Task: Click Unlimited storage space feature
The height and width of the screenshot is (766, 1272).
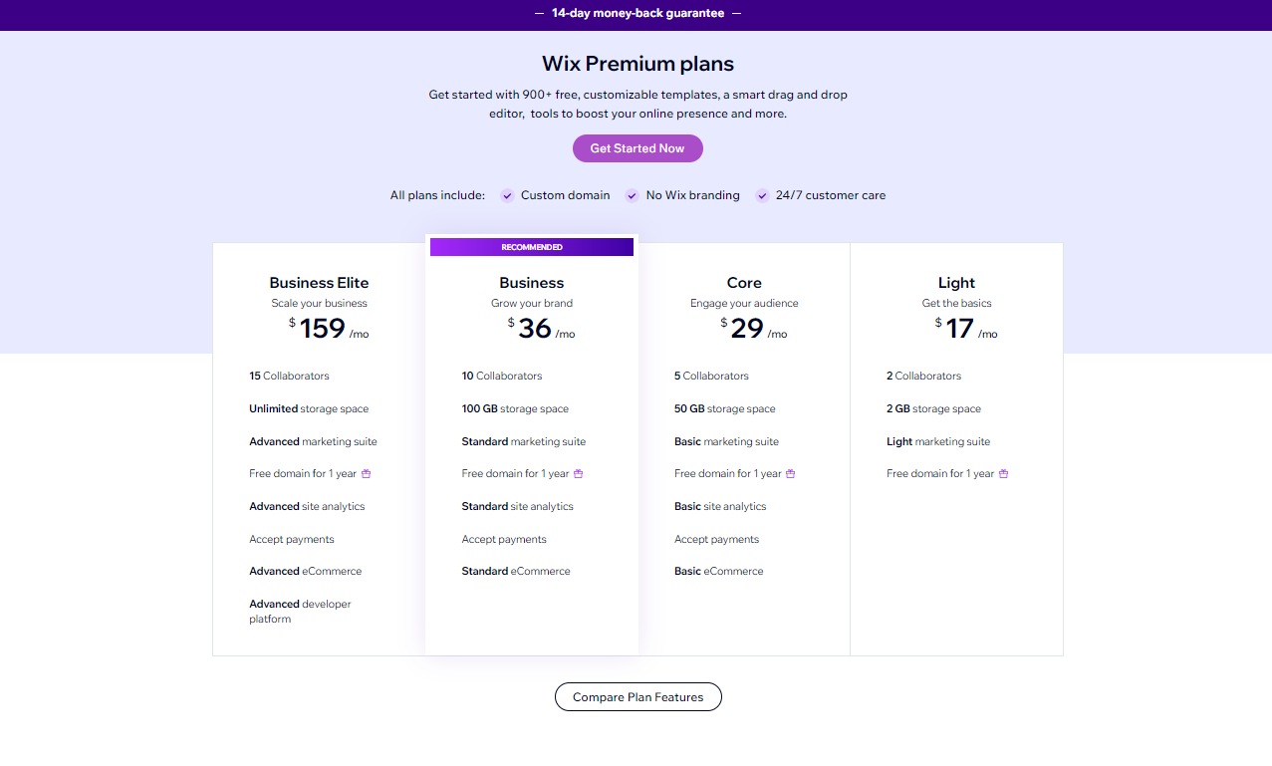Action: tap(309, 408)
